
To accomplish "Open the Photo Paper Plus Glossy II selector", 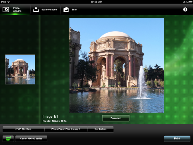I will coord(66,129).
